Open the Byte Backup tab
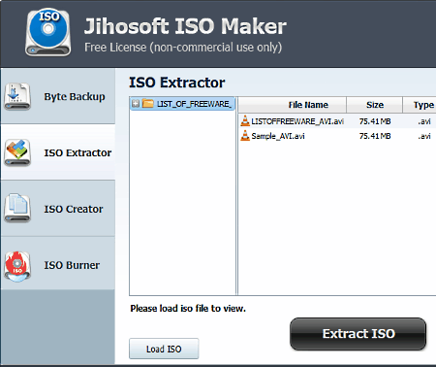 click(58, 96)
